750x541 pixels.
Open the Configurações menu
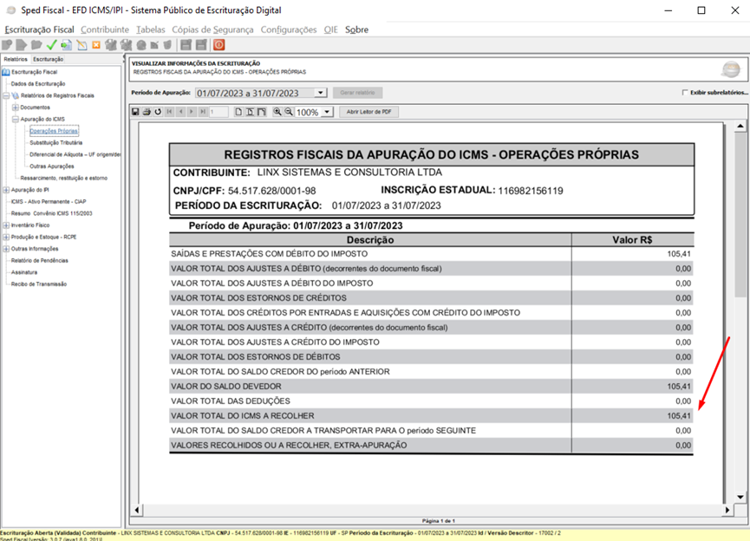tap(289, 29)
